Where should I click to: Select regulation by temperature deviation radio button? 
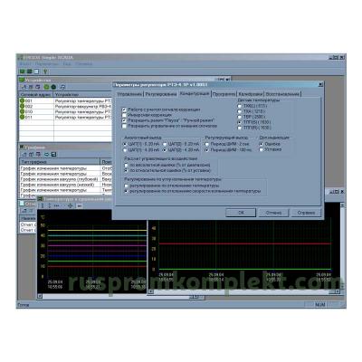click(x=127, y=186)
